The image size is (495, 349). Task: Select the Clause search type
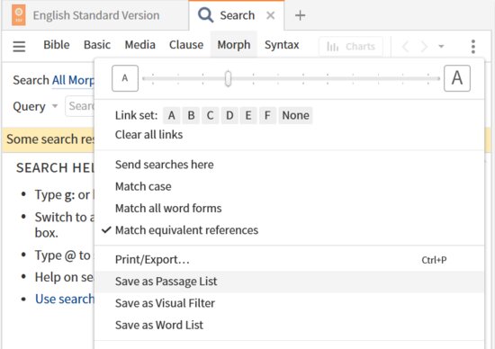tap(186, 45)
